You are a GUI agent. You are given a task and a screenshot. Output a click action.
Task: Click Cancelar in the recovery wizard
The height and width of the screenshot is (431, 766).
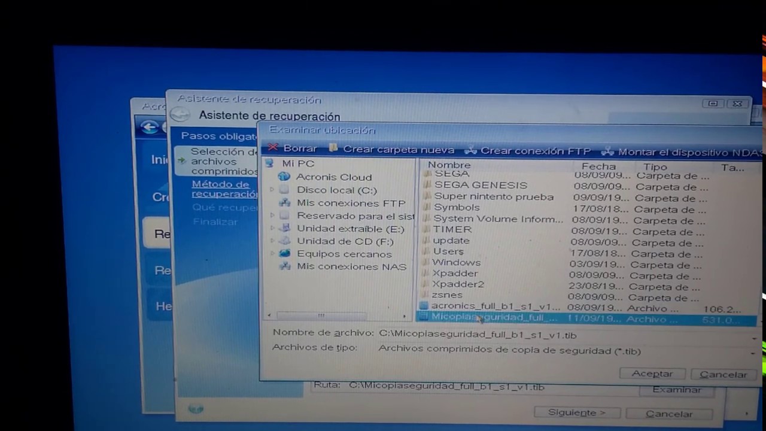tap(669, 414)
